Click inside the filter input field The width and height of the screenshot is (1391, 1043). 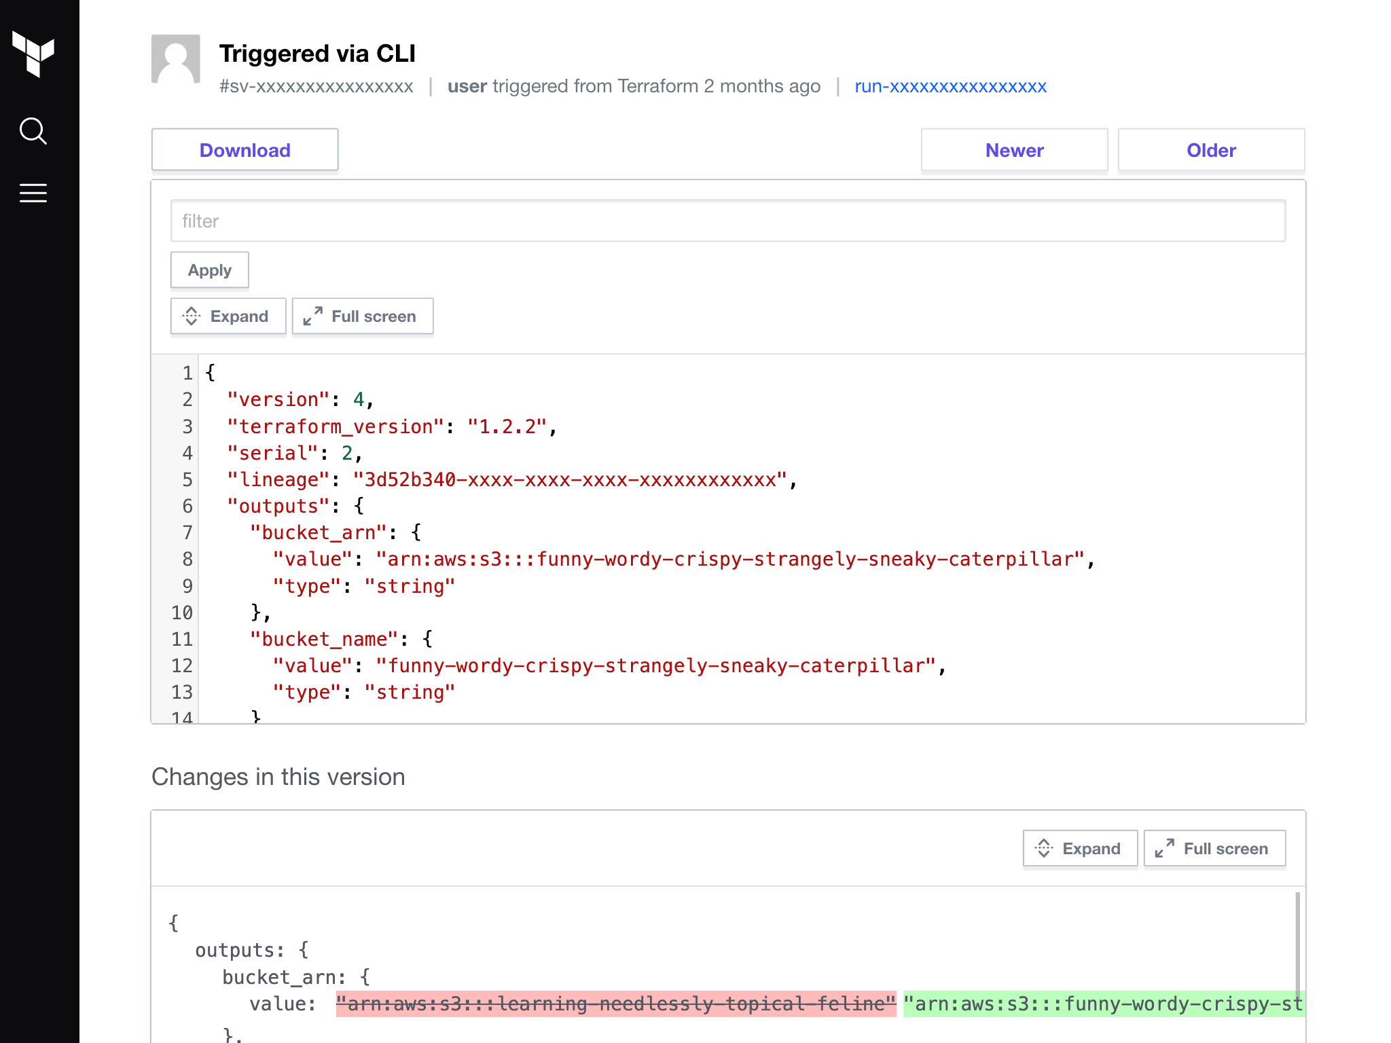(728, 220)
